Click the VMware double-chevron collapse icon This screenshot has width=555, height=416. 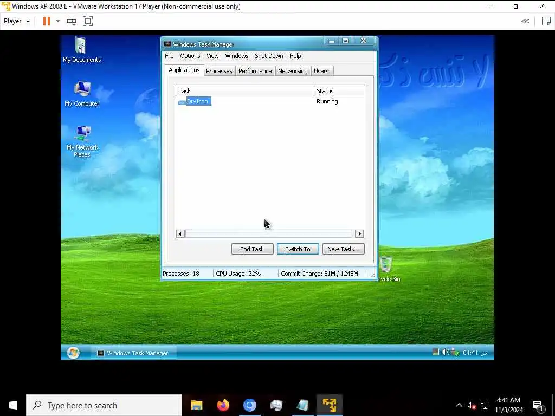tap(525, 21)
